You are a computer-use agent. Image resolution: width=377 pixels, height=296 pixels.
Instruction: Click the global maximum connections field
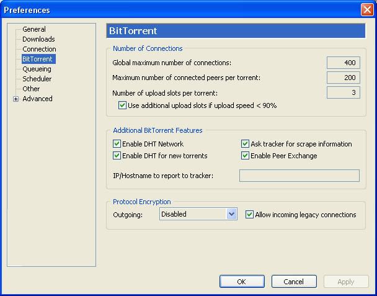coord(343,63)
